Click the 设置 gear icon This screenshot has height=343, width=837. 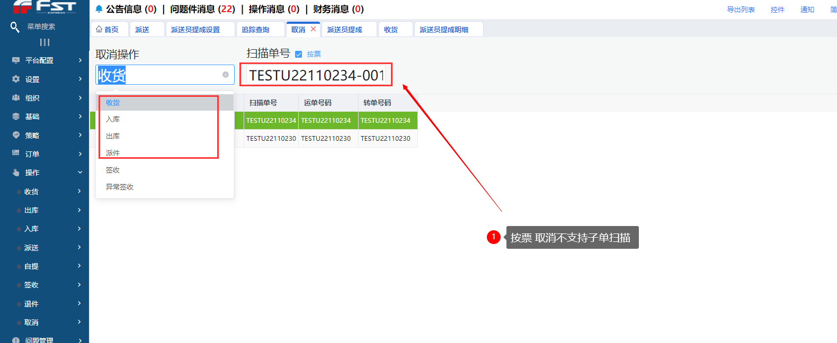[x=16, y=79]
